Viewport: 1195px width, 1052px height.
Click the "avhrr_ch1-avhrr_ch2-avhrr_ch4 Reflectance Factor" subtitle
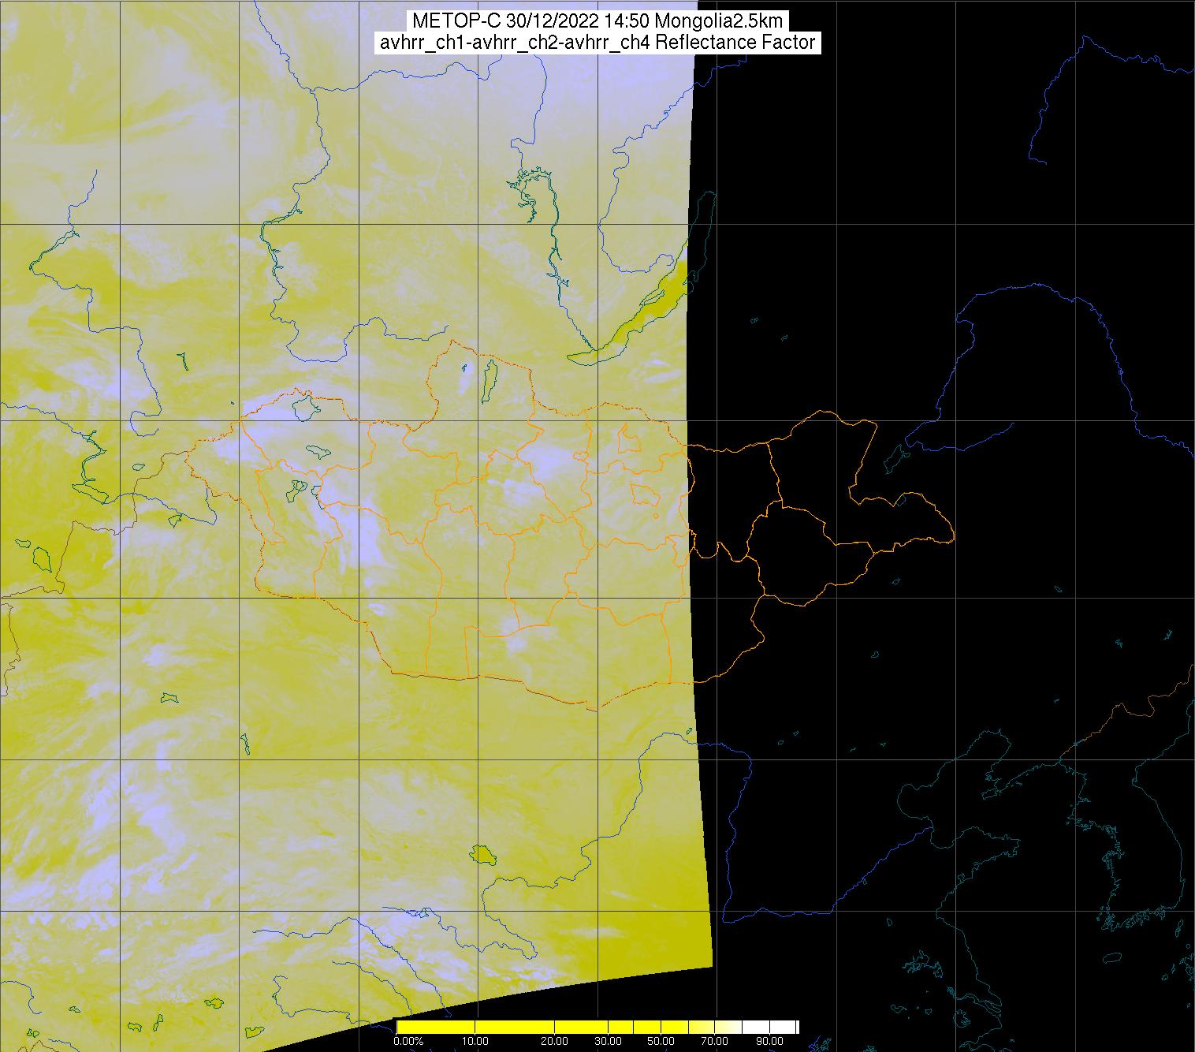pyautogui.click(x=597, y=43)
